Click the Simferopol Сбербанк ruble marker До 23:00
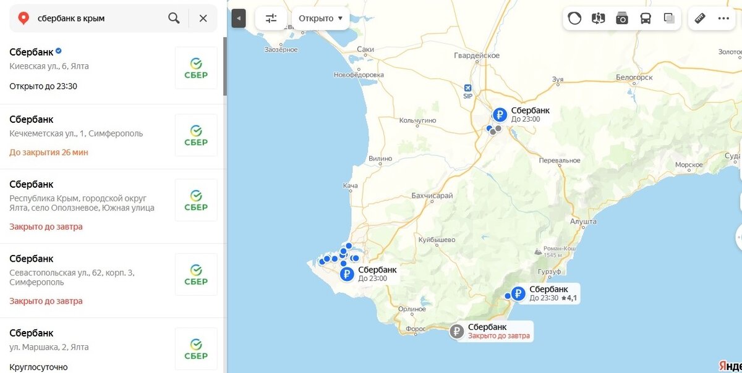This screenshot has width=742, height=373. tap(500, 114)
